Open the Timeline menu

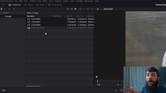pos(33,1)
